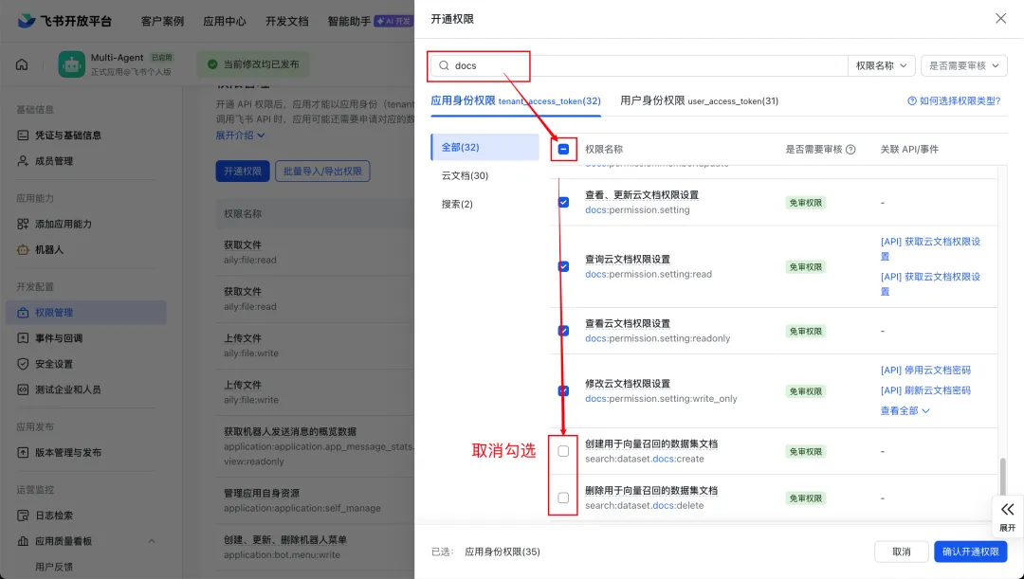Viewport: 1024px width, 579px height.
Task: Open 用户反馈 in the sidebar
Action: pyautogui.click(x=53, y=567)
